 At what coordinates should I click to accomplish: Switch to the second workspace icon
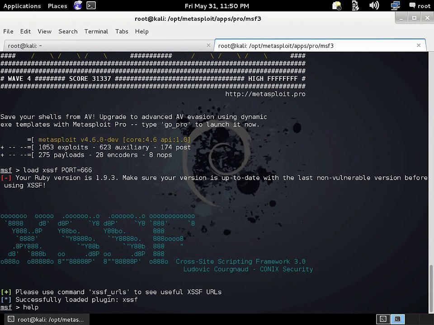[x=397, y=319]
